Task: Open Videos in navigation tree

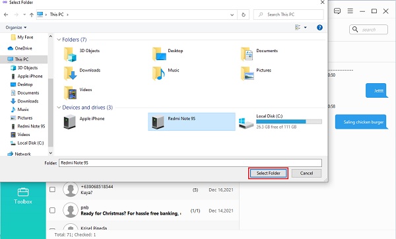Action: (x=20, y=135)
